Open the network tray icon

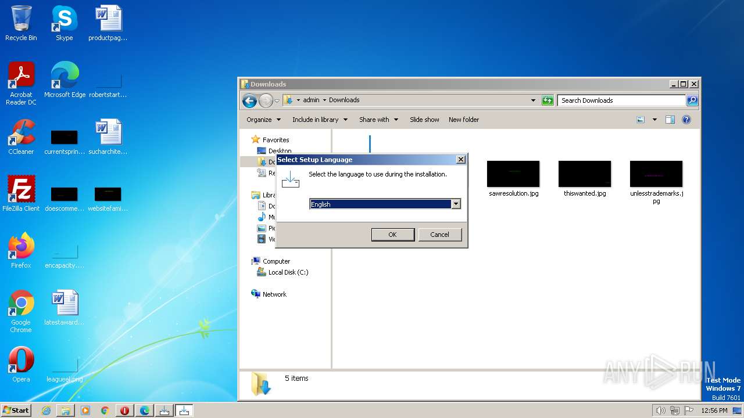675,410
